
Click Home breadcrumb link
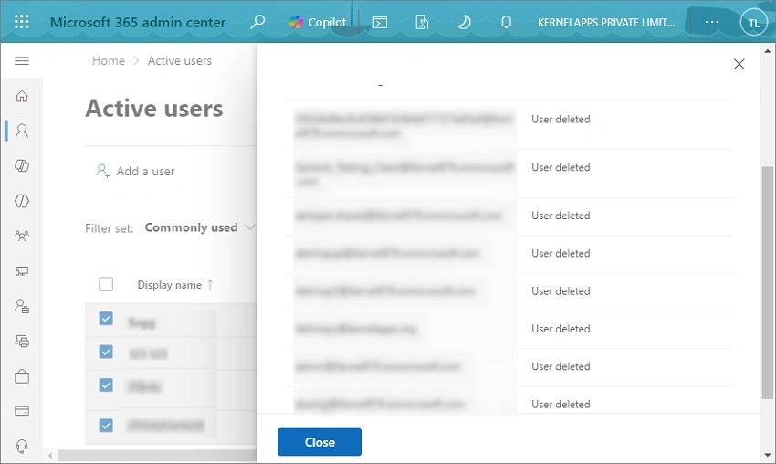tap(109, 61)
